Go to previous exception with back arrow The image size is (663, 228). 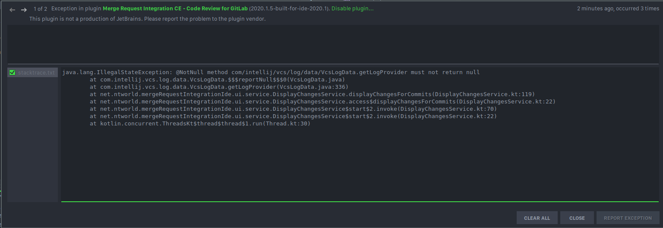(x=12, y=9)
